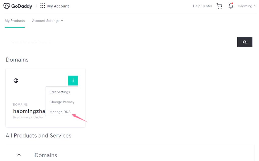Open the shopping cart
This screenshot has height=161, width=259.
[x=219, y=6]
